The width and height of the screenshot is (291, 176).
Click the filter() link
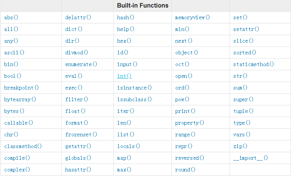tap(77, 99)
